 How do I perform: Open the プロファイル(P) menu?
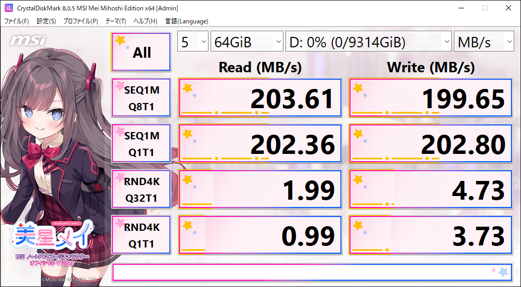81,21
